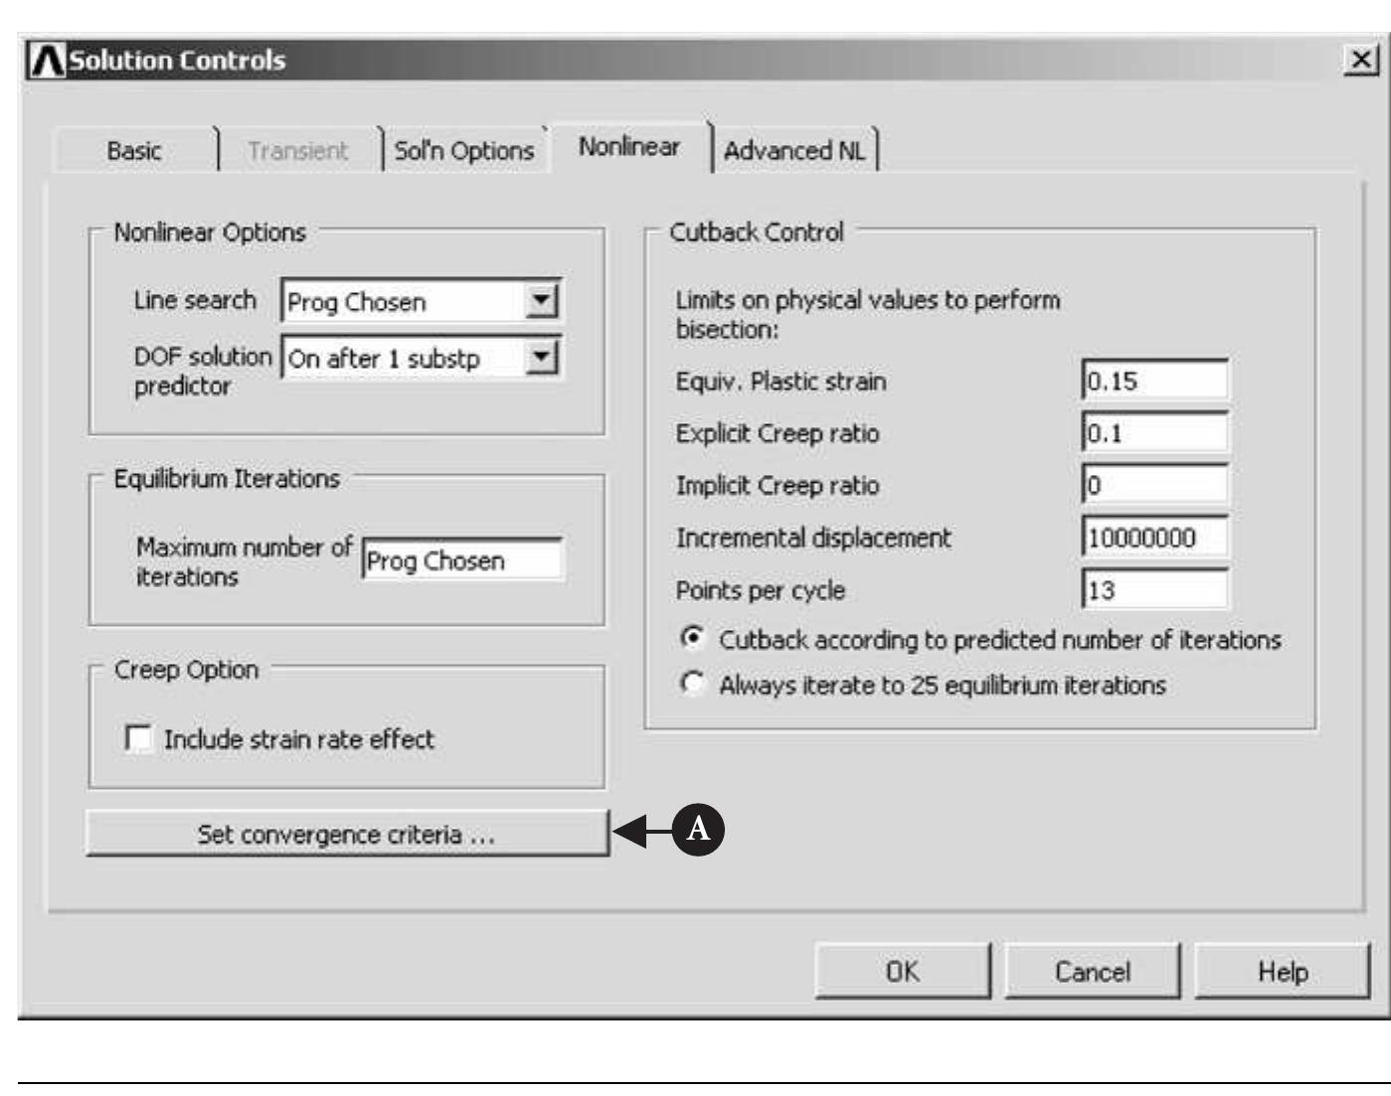
Task: Click the ANSYS logo icon in title bar
Action: pyautogui.click(x=46, y=61)
